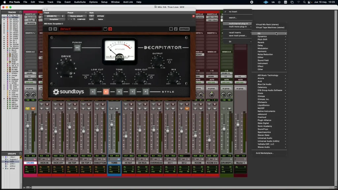This screenshot has height=190, width=338.
Task: Choose Virtual Mix Rack (stereo)
Action: (267, 24)
